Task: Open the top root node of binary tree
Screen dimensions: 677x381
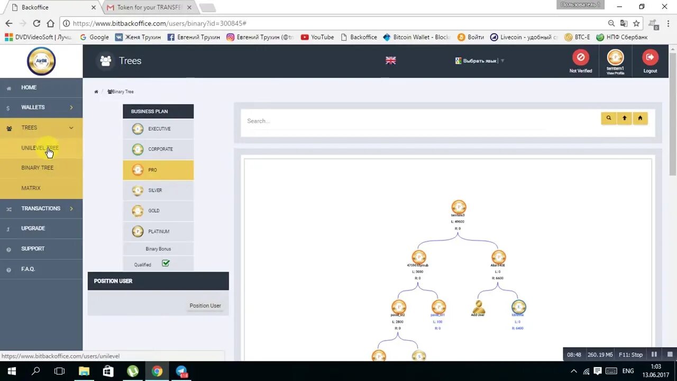Action: tap(459, 207)
